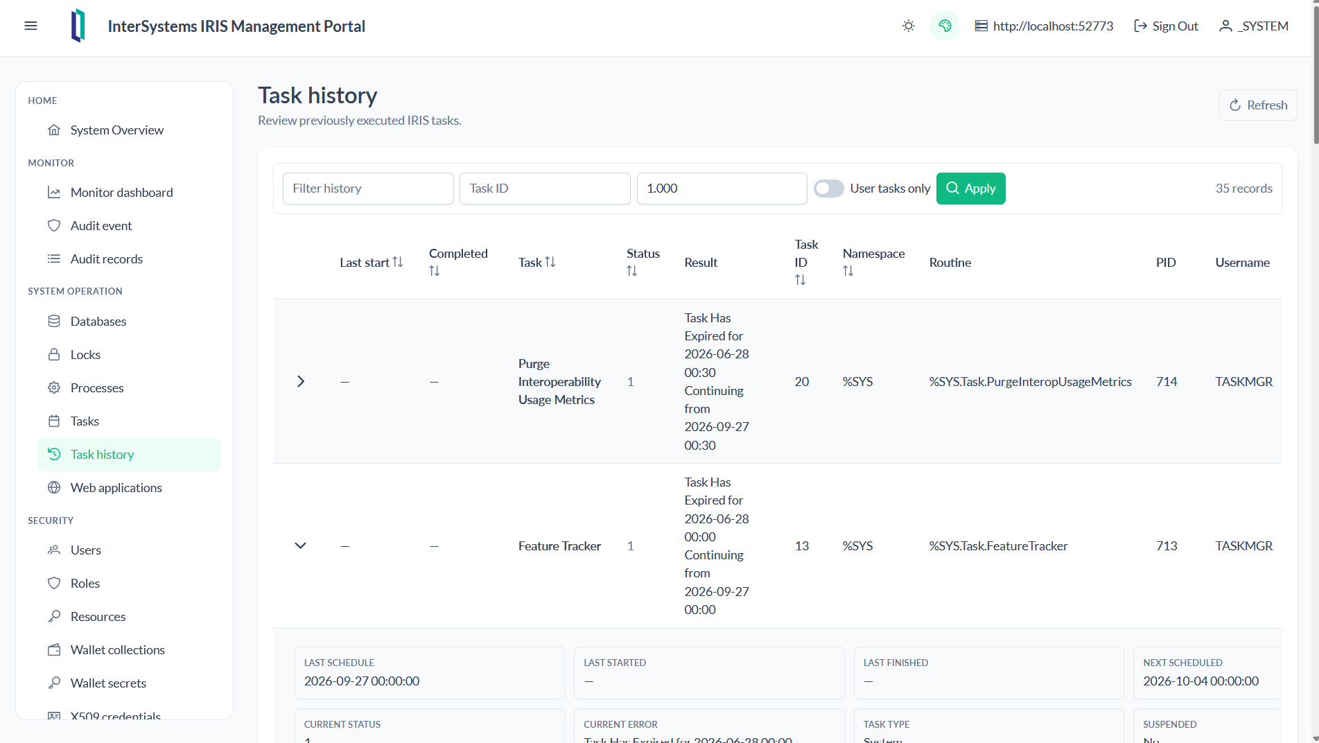This screenshot has width=1319, height=743.
Task: Click the Processes gear icon
Action: tap(54, 387)
